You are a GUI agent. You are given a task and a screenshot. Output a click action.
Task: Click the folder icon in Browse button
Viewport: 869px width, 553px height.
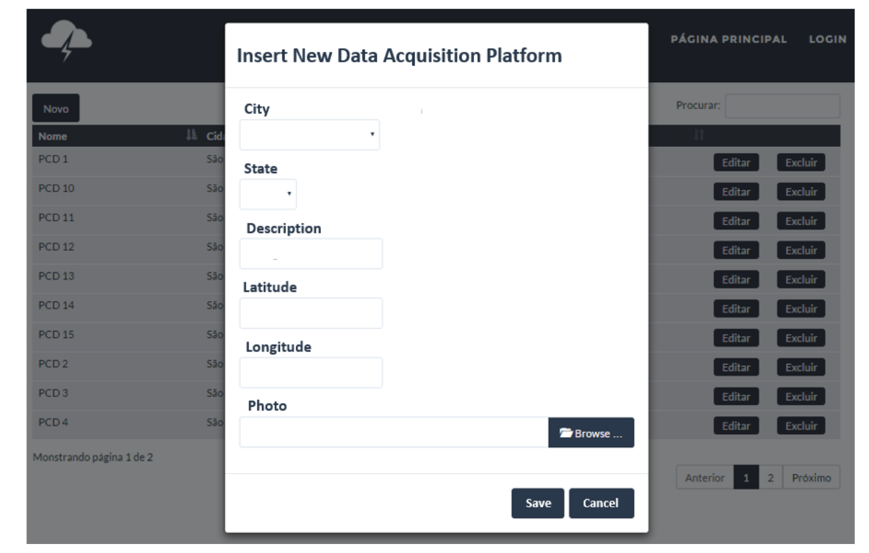coord(565,433)
